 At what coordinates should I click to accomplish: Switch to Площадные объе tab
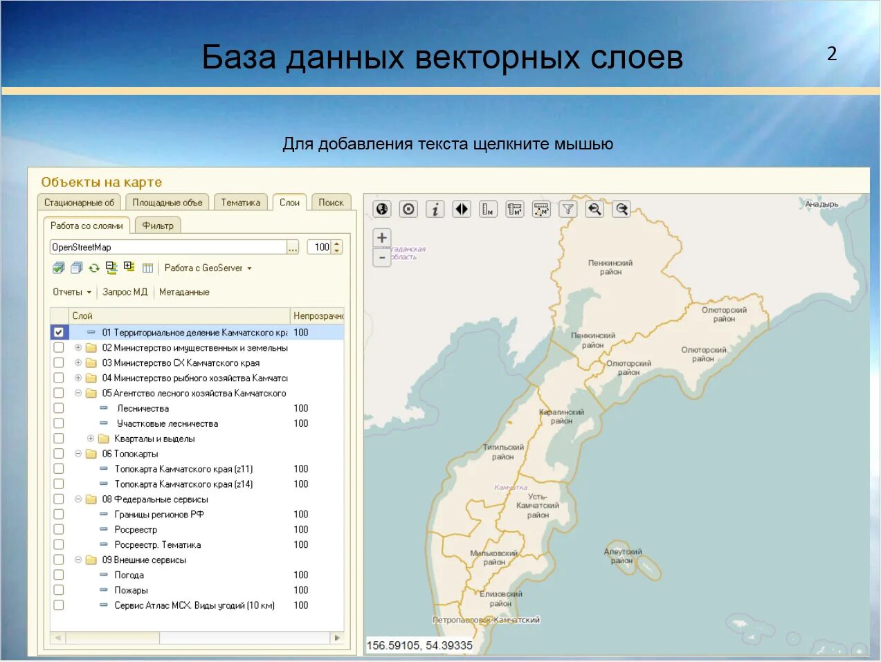click(167, 203)
